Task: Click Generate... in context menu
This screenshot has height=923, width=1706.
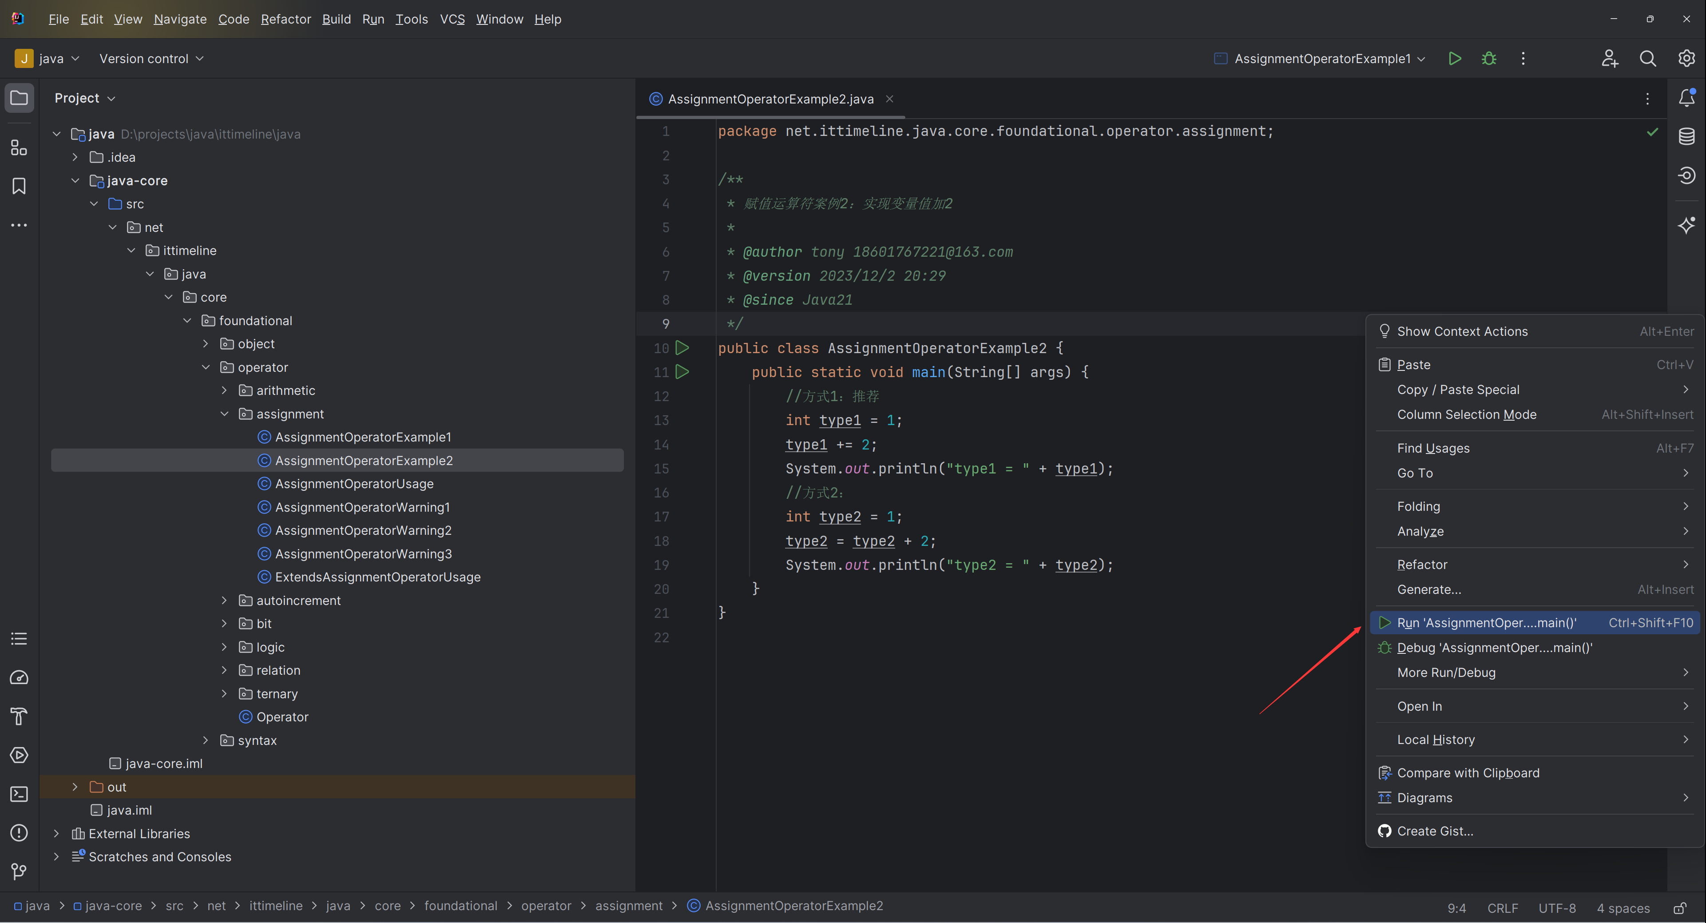Action: click(x=1535, y=589)
